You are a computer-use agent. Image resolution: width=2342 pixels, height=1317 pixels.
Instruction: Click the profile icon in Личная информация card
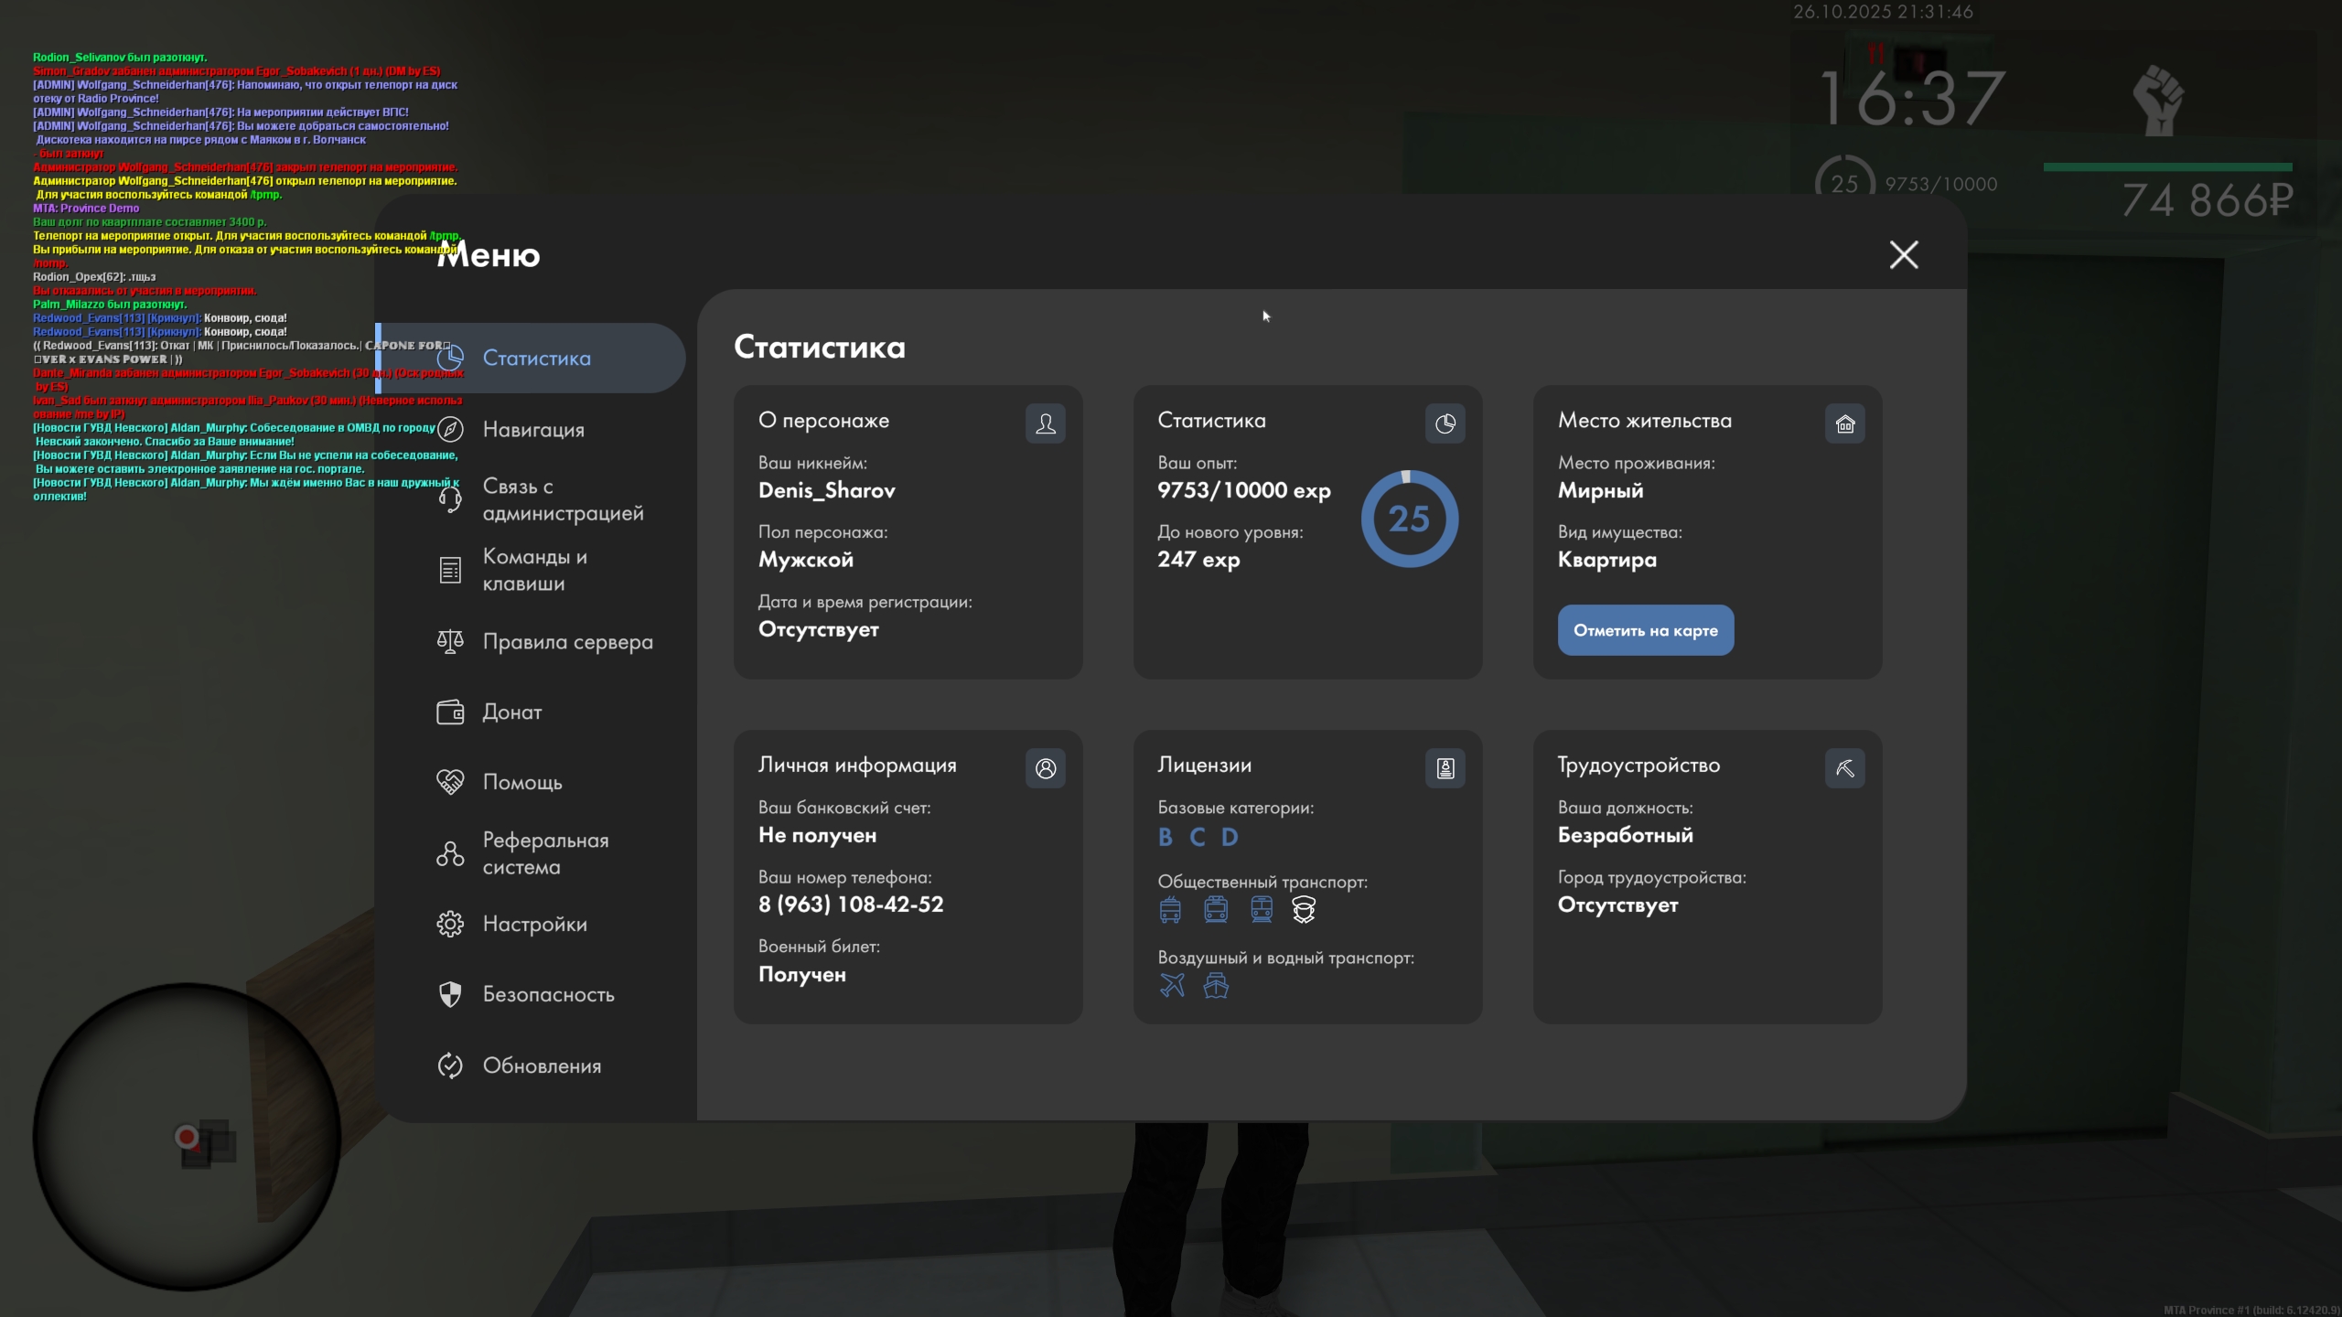[x=1045, y=768]
